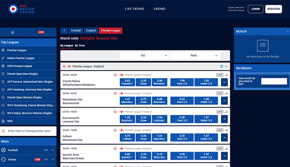290x167 pixels.
Task: Click LIVE badge on Manchester City vs Bournemouth
Action: (x=220, y=93)
